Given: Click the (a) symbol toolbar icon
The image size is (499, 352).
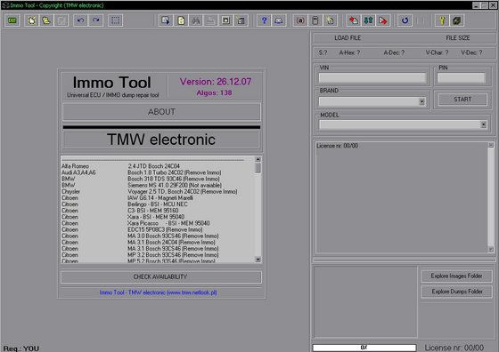Looking at the screenshot, I should click(x=300, y=20).
